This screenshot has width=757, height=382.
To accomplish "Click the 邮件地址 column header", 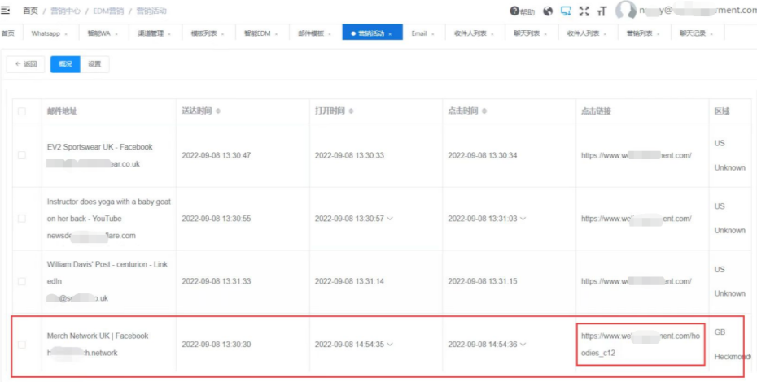I will coord(62,111).
